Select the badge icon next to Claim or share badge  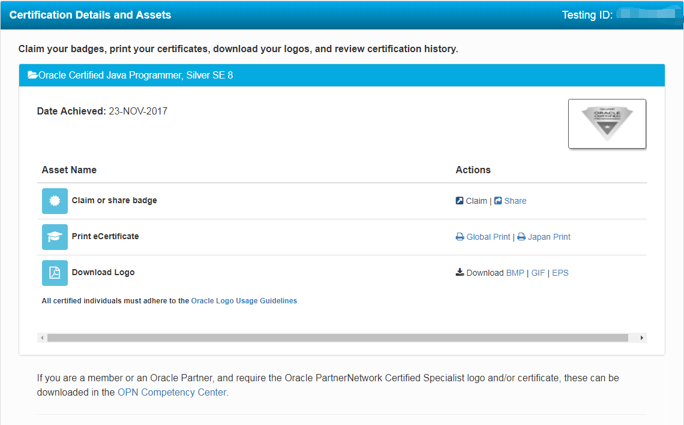click(x=53, y=201)
